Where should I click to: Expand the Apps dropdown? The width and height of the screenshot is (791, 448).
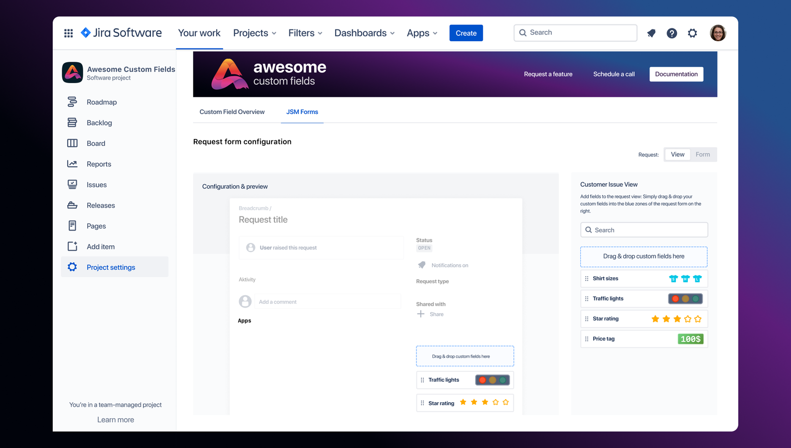click(x=422, y=33)
